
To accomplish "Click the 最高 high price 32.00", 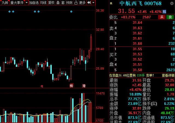I will click(170, 85).
